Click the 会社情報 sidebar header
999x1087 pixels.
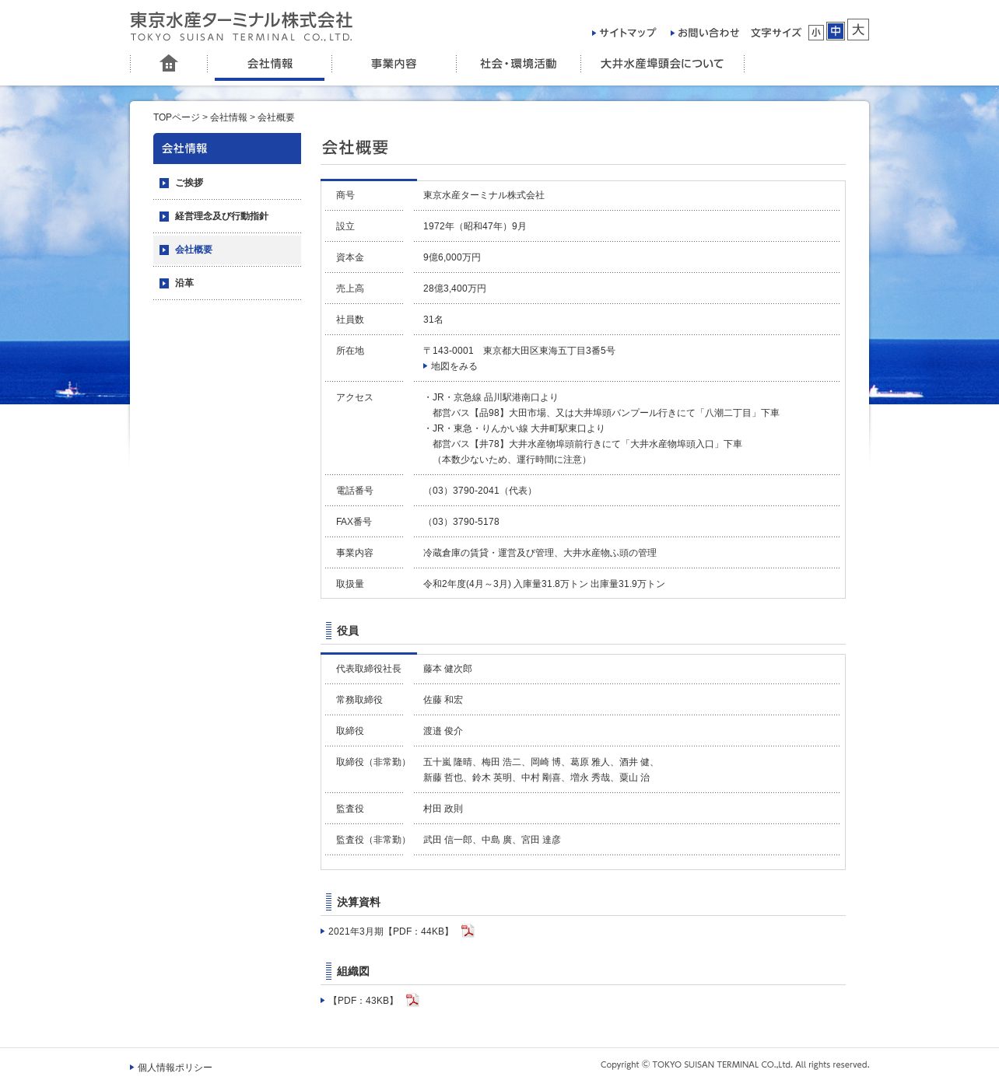[227, 149]
